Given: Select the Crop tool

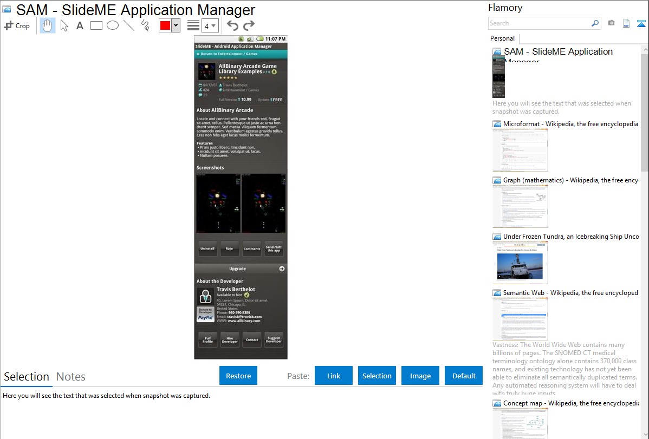Looking at the screenshot, I should click(x=17, y=25).
